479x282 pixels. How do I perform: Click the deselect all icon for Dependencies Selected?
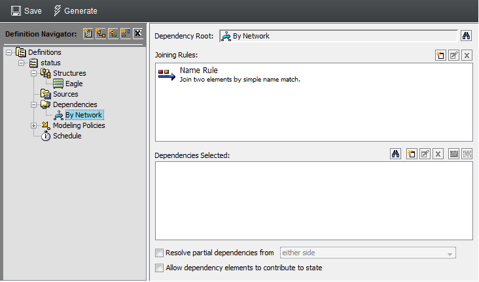coord(467,154)
